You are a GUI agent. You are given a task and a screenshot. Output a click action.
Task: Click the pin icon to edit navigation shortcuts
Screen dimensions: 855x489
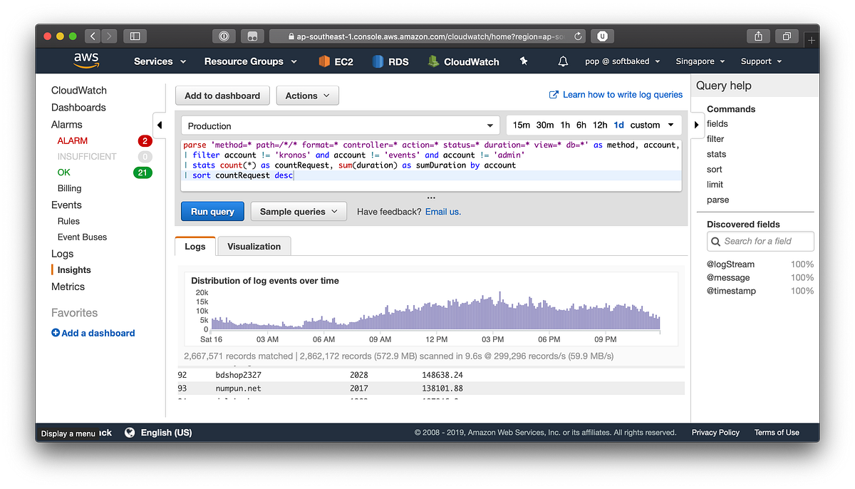pos(523,61)
